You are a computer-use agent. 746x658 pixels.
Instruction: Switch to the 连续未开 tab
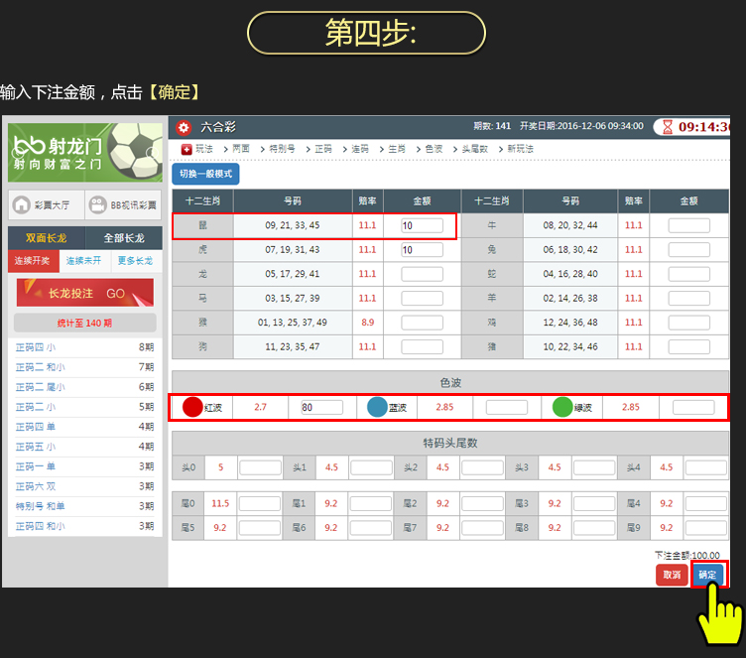pyautogui.click(x=83, y=261)
